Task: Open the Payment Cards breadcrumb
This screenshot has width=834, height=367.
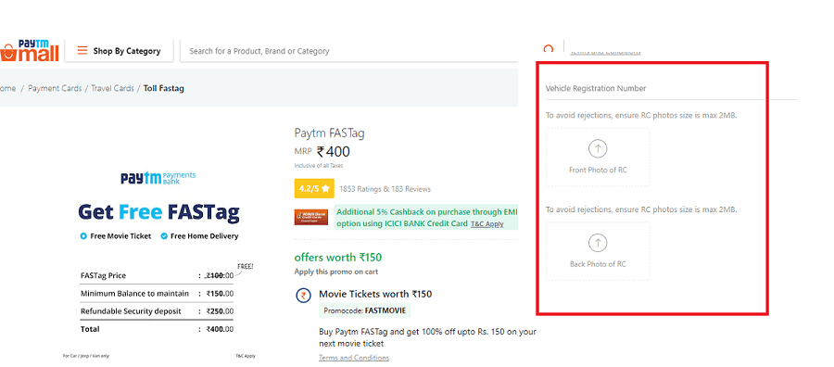Action: (55, 88)
